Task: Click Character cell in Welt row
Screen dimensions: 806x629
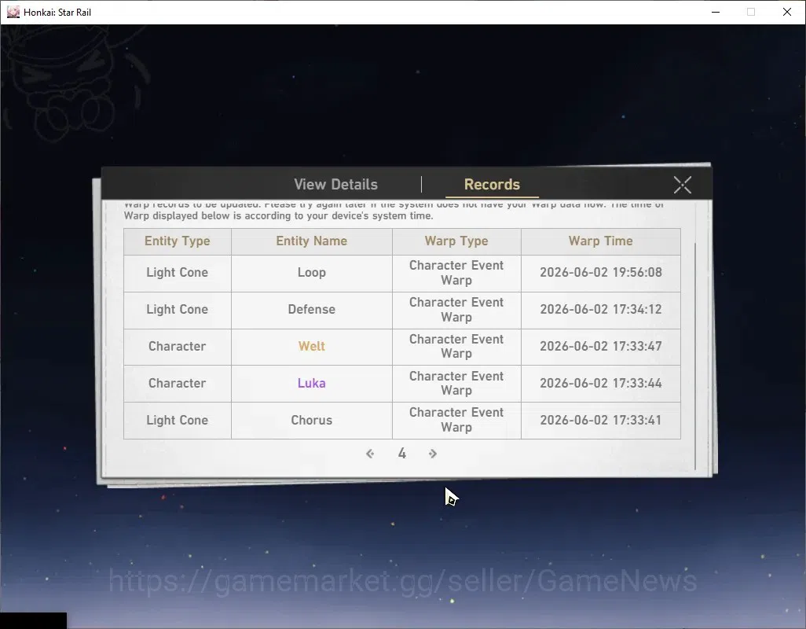Action: pos(178,346)
